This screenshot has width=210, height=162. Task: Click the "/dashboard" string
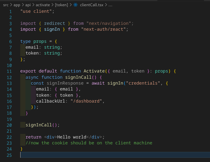tap(86, 101)
